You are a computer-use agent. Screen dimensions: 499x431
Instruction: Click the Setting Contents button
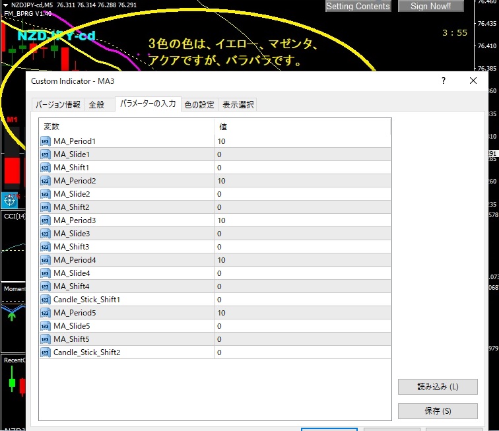[x=358, y=6]
